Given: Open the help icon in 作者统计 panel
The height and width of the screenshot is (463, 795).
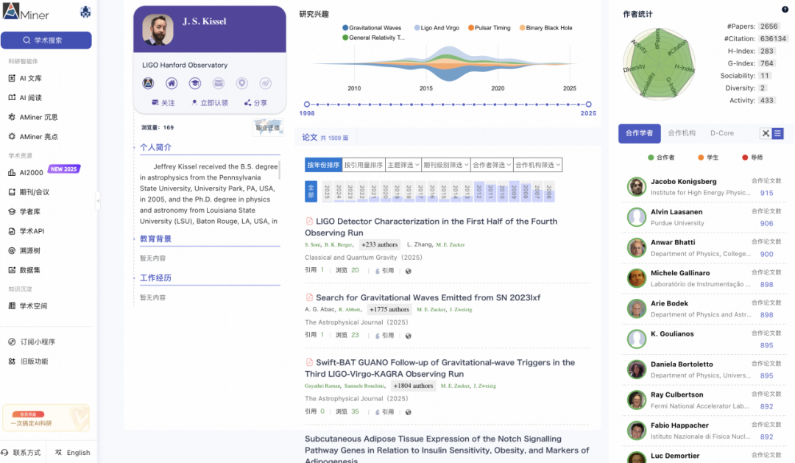Looking at the screenshot, I should point(785,9).
